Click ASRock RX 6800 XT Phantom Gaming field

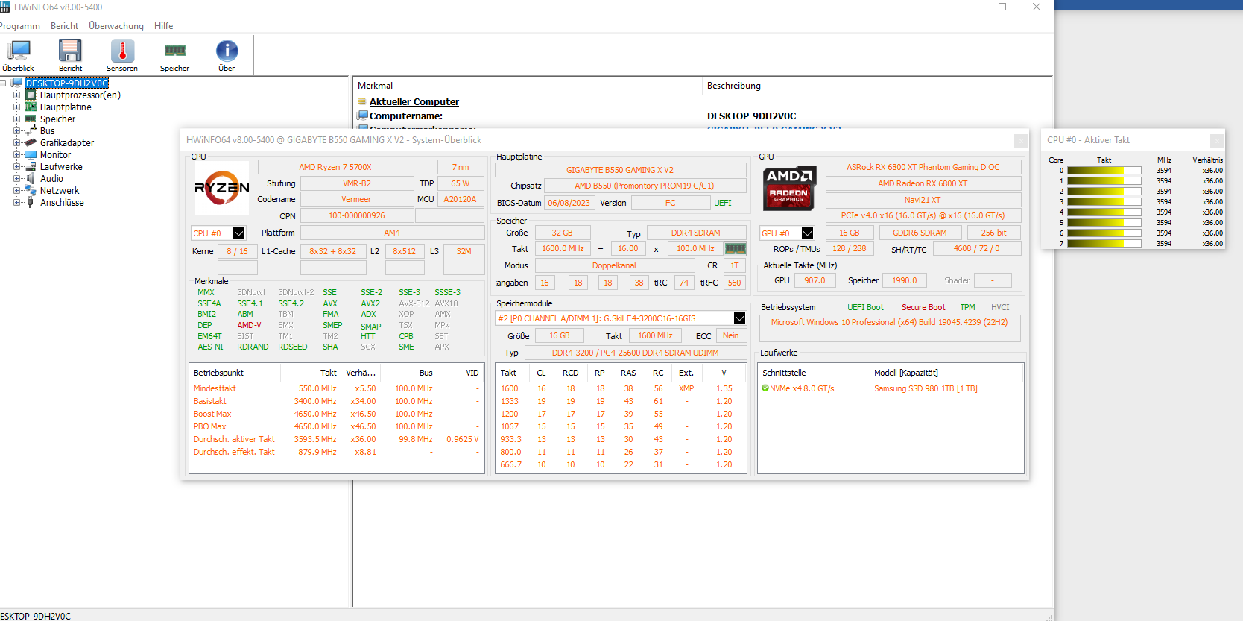point(923,168)
